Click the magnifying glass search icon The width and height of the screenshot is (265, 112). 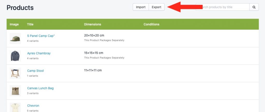[254, 7]
